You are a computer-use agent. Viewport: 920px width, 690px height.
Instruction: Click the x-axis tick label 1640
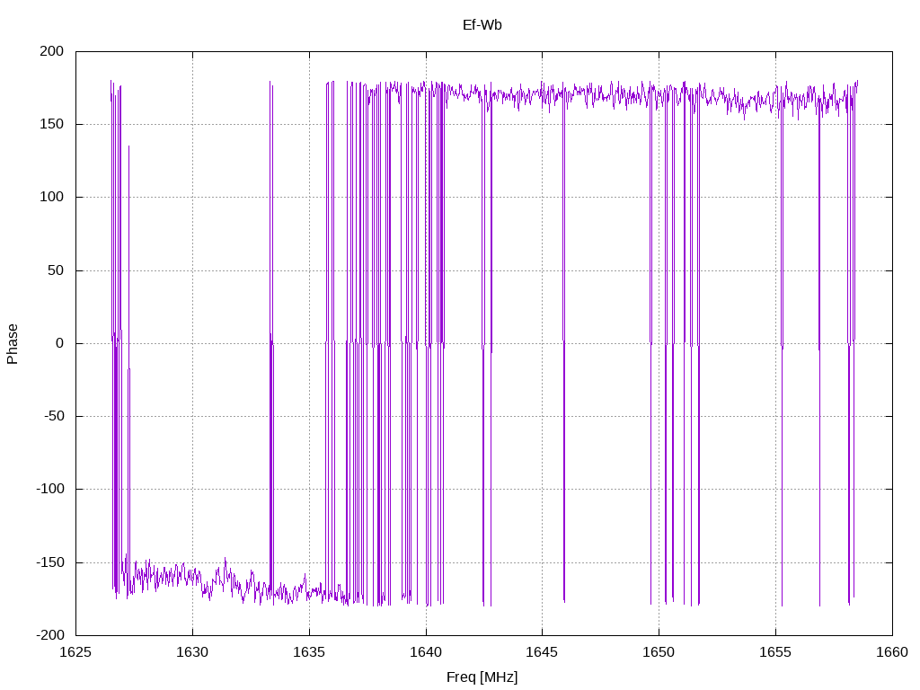[426, 652]
